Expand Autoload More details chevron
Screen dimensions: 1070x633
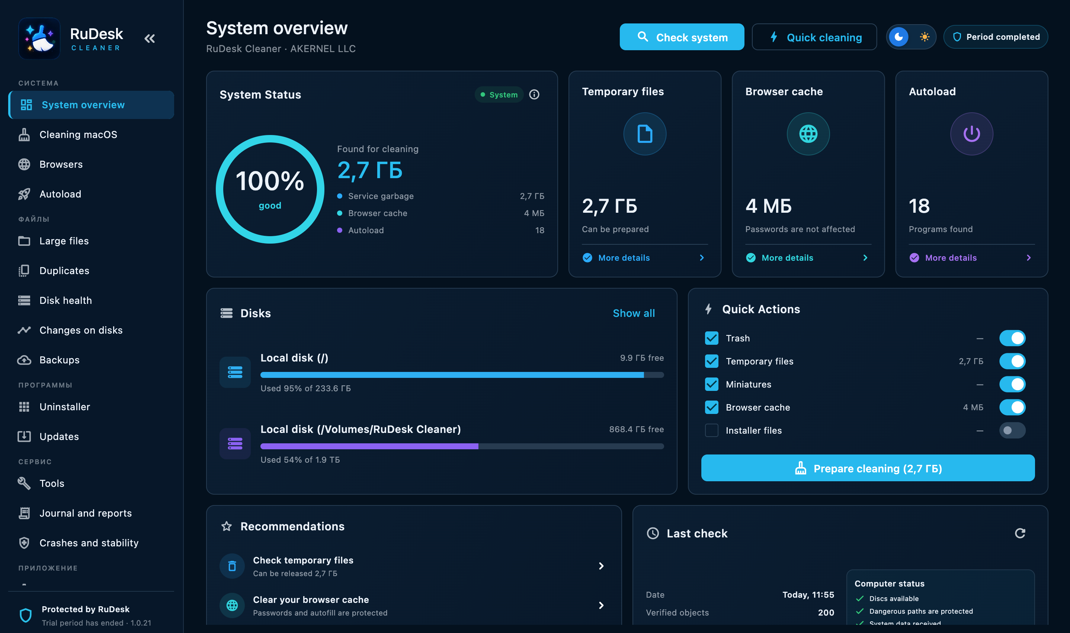(x=1028, y=258)
